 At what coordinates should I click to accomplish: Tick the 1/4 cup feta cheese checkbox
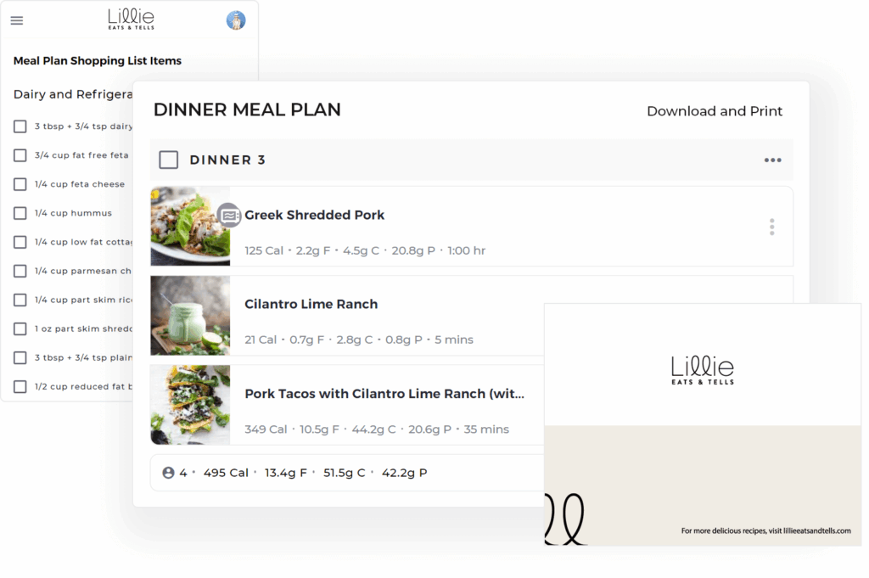point(20,184)
